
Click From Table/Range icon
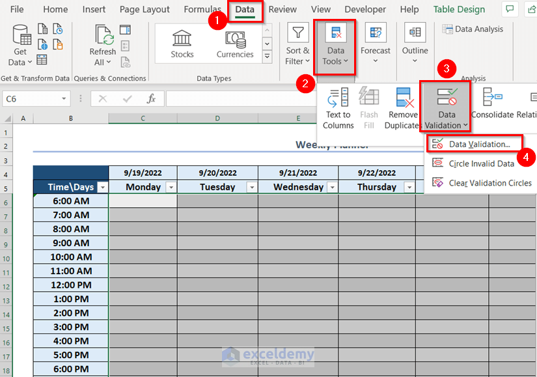(x=42, y=60)
